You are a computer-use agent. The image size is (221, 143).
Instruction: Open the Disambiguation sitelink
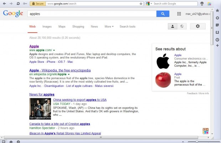pos(54,86)
